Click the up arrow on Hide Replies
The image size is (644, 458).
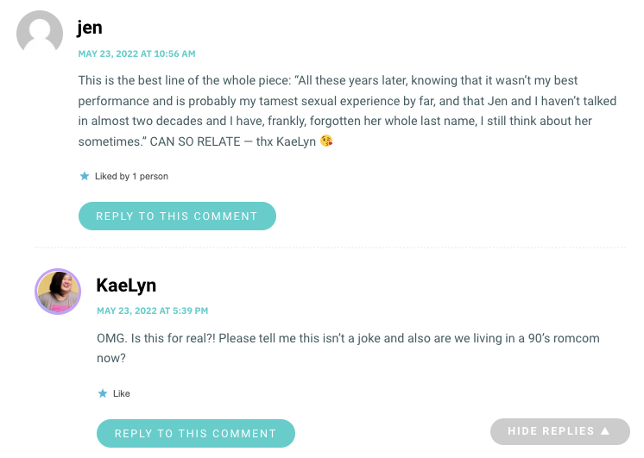(x=605, y=431)
